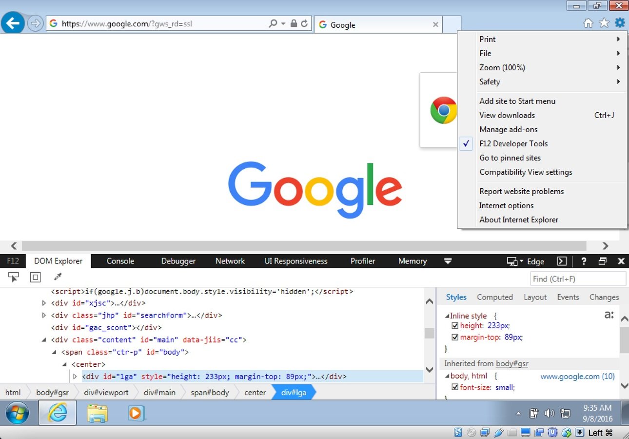Open Favorites star icon
The image size is (629, 439).
(x=604, y=23)
